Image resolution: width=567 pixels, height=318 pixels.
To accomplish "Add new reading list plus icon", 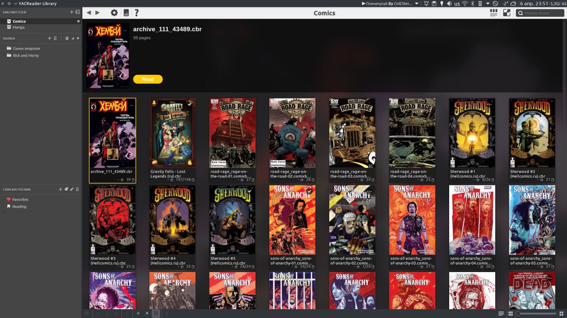I will (61, 189).
